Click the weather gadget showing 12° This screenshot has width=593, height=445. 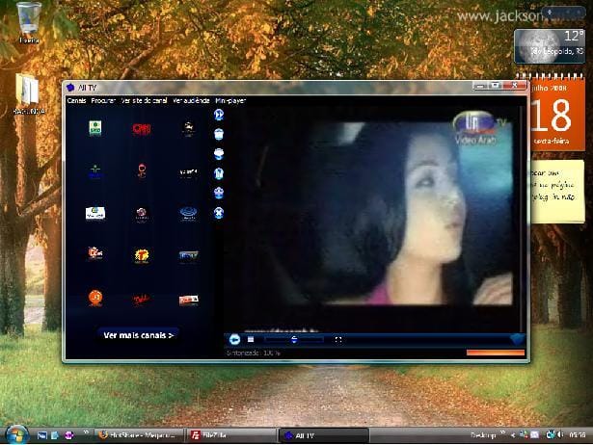[550, 46]
